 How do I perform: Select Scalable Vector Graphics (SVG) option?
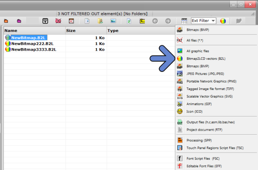tap(210, 96)
